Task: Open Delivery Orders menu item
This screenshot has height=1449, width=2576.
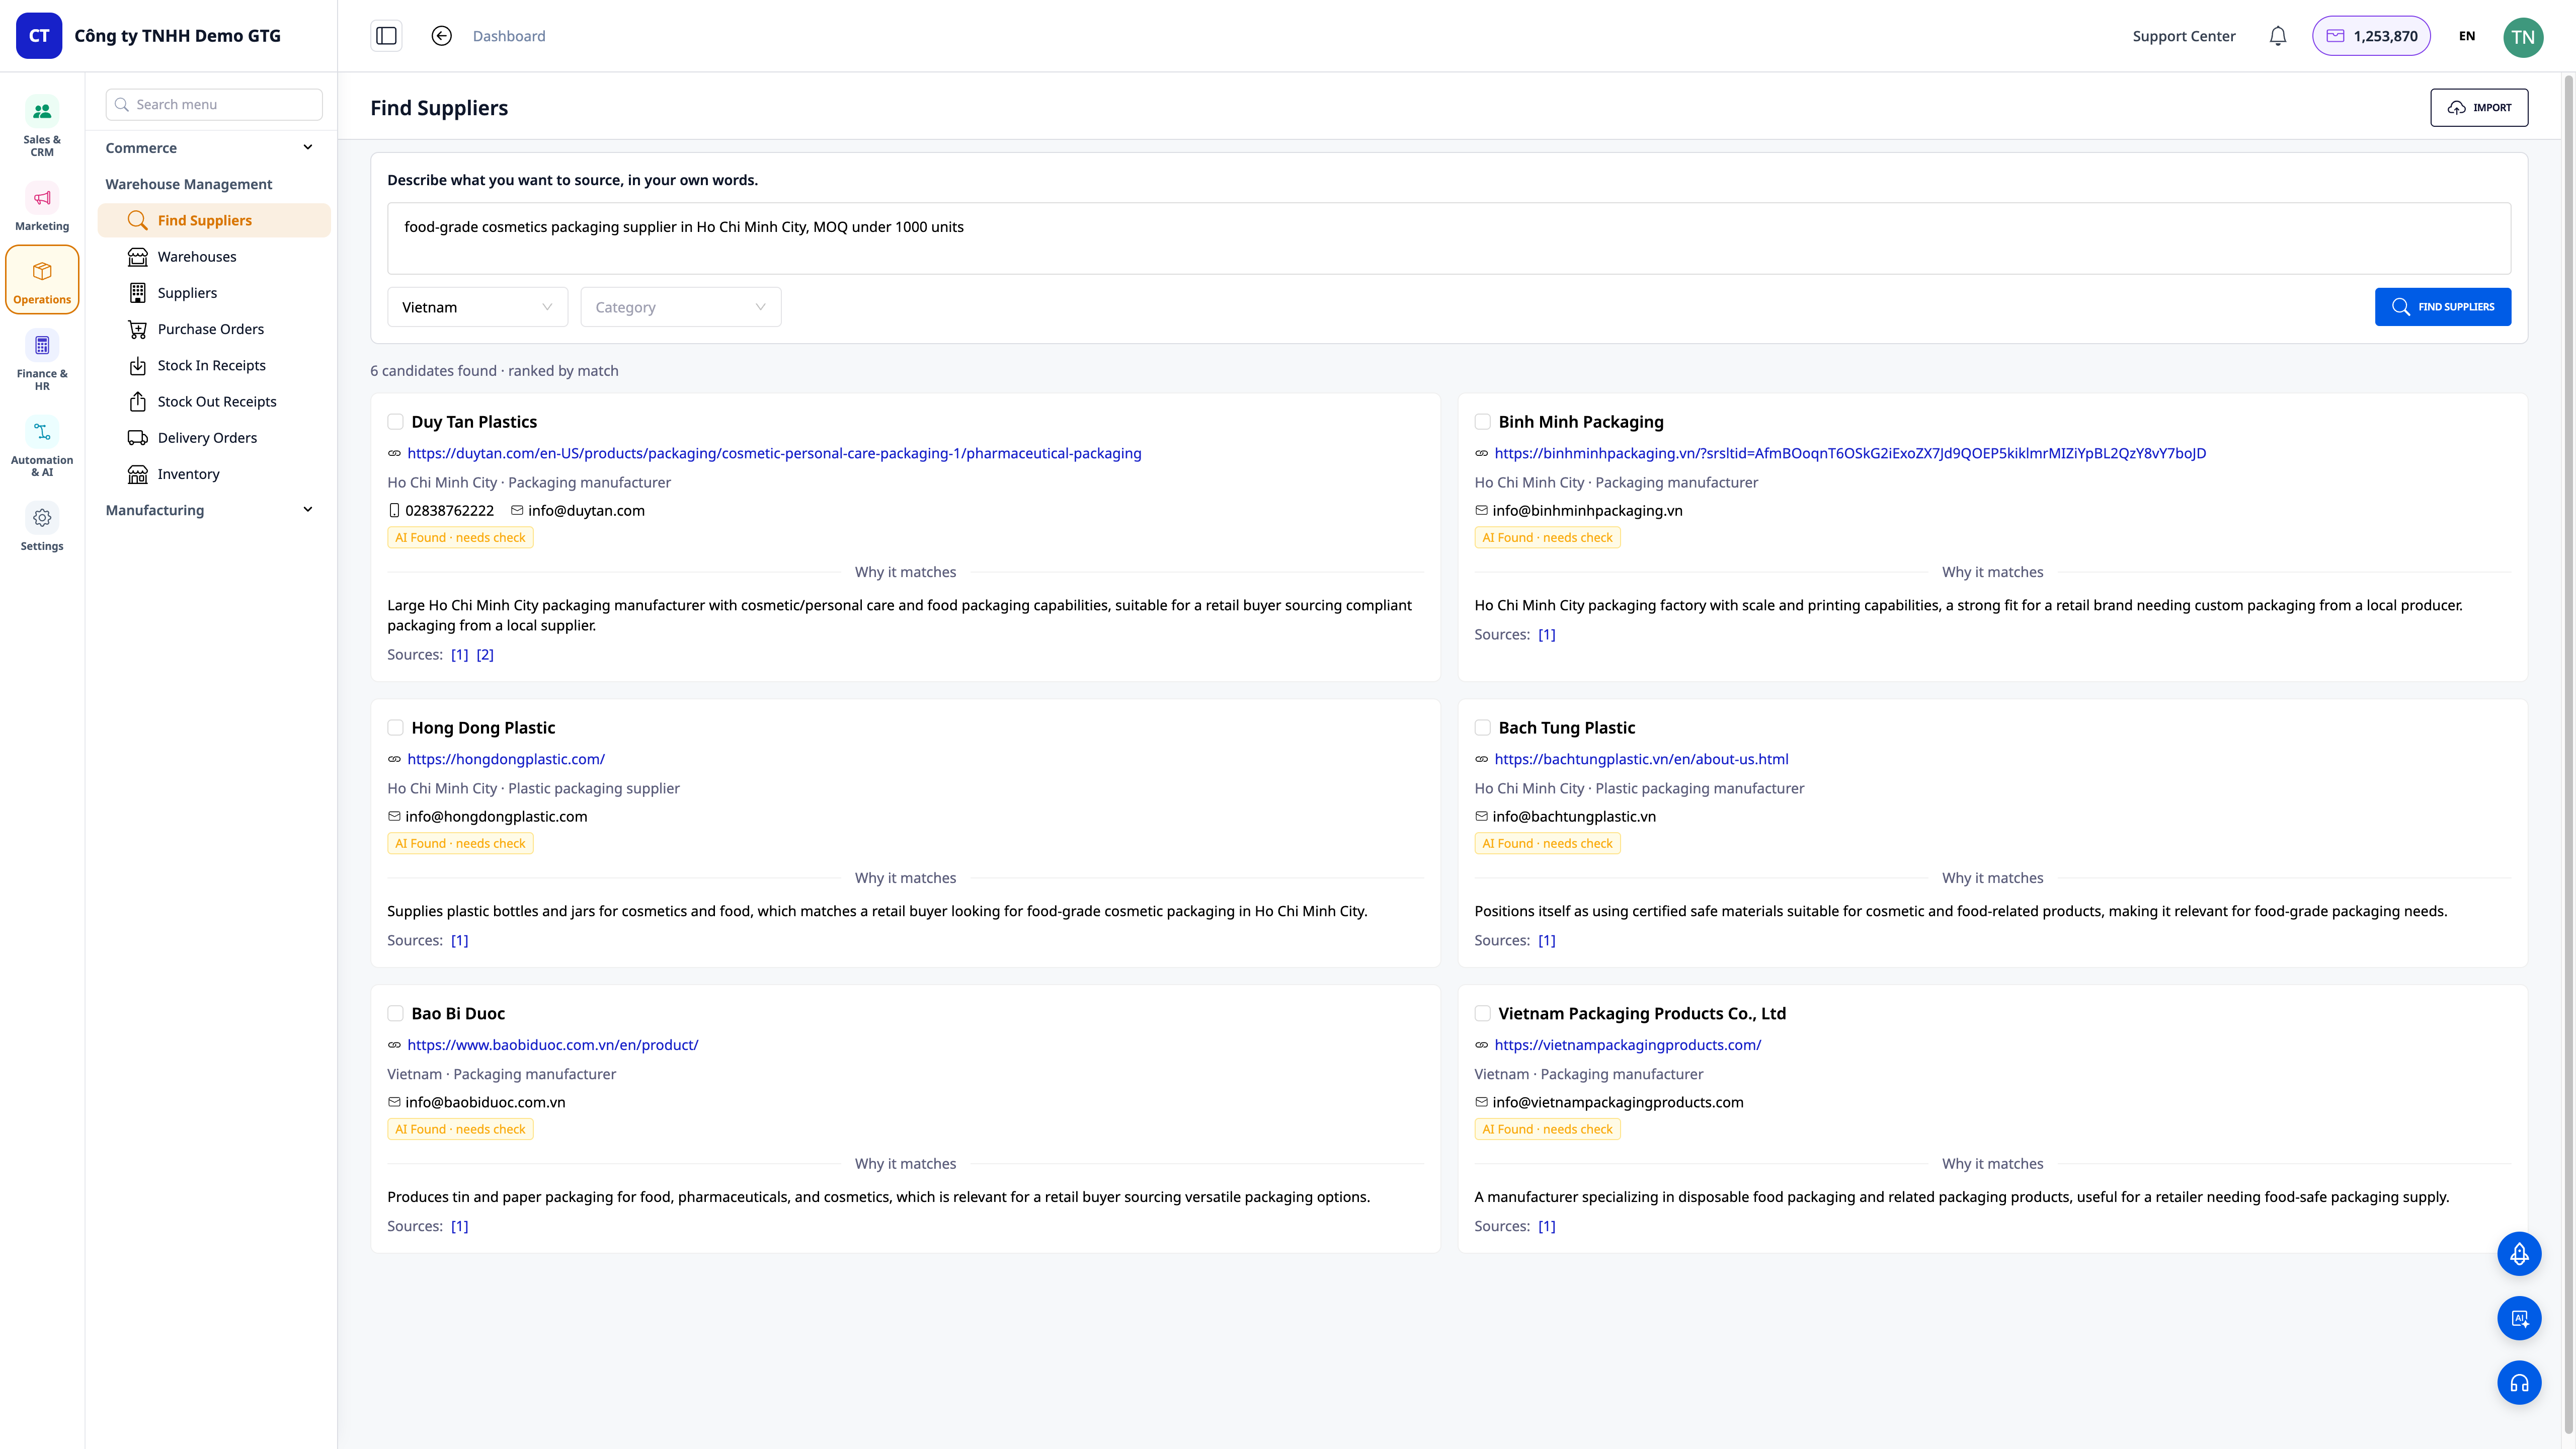Action: click(x=214, y=438)
